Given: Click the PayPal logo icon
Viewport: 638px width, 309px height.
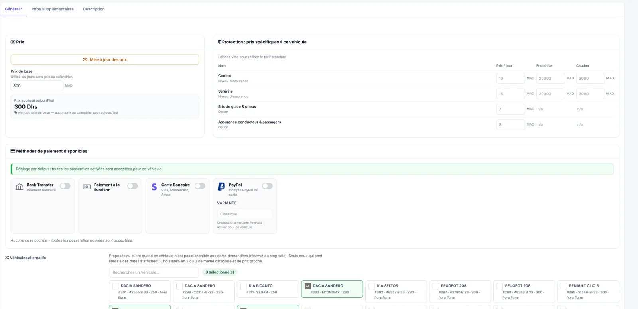Looking at the screenshot, I should click(221, 187).
